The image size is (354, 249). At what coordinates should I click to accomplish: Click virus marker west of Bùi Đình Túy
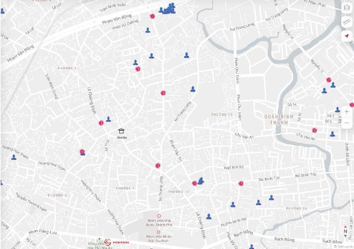tap(241, 184)
